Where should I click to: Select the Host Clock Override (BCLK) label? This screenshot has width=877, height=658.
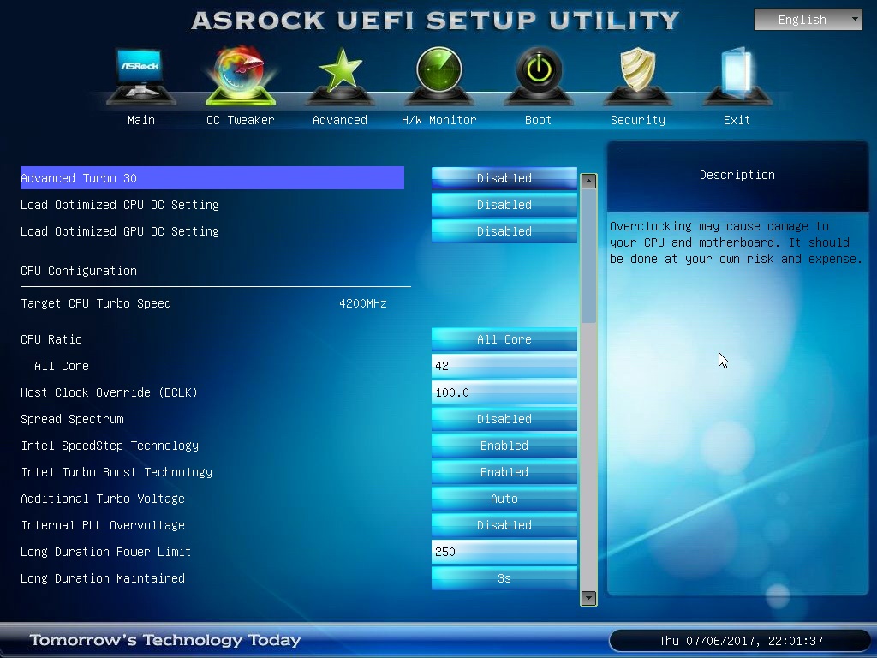[x=109, y=392]
